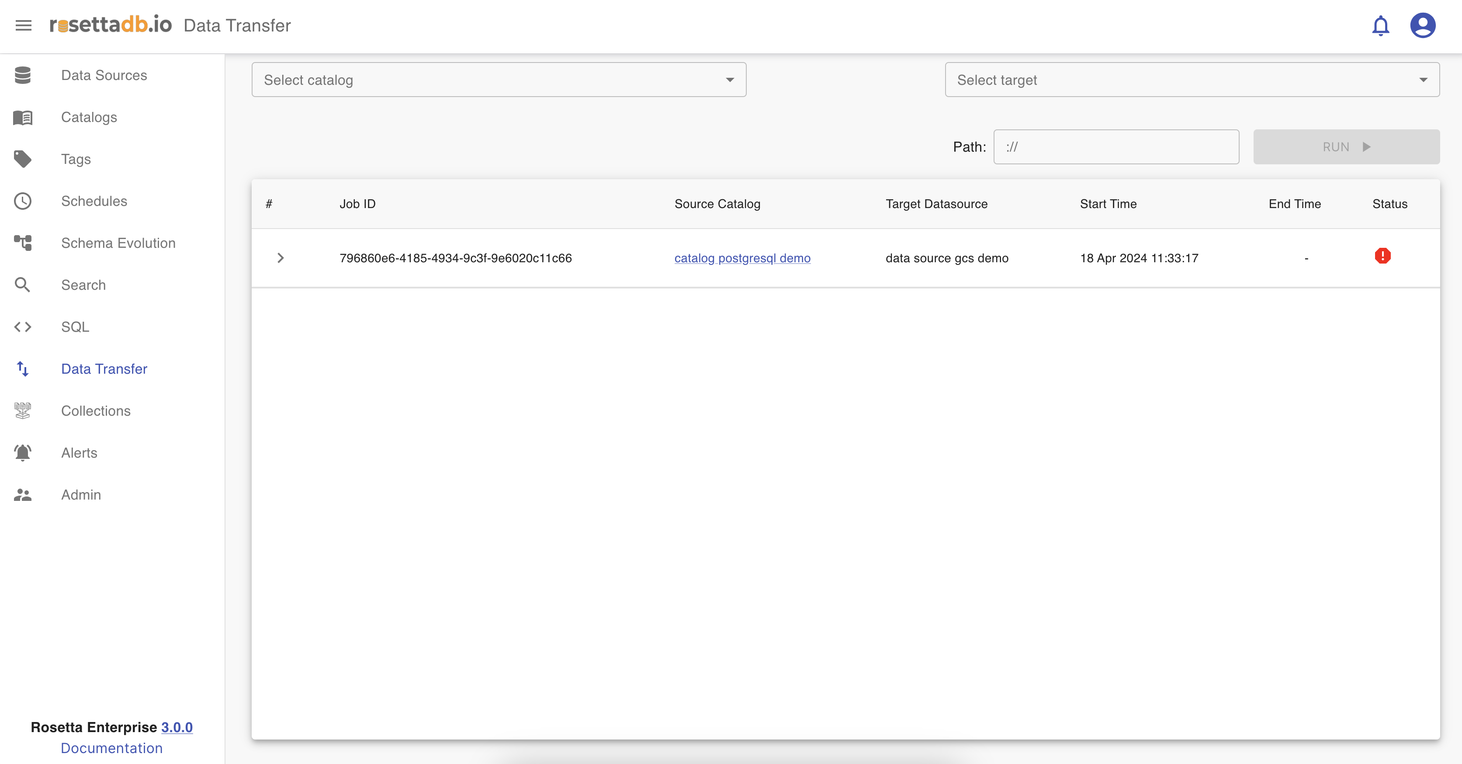Click the Schedules clock icon
The width and height of the screenshot is (1462, 764).
pos(23,201)
